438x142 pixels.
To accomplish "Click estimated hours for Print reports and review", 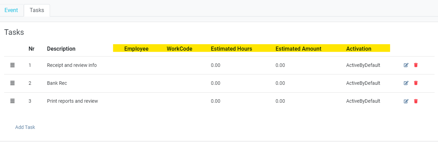I will pos(216,101).
